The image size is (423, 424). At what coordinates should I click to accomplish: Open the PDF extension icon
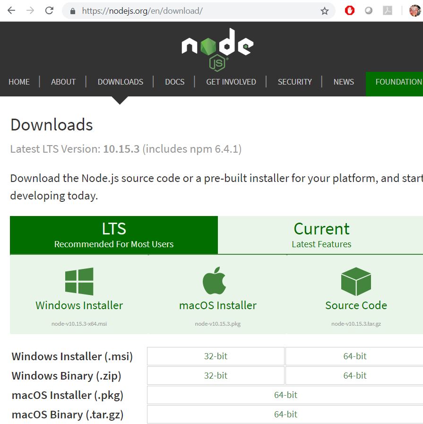388,10
